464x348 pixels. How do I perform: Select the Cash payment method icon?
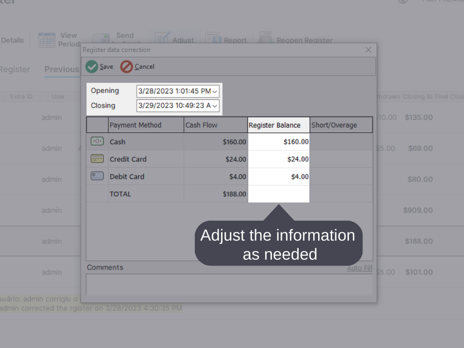pos(97,141)
